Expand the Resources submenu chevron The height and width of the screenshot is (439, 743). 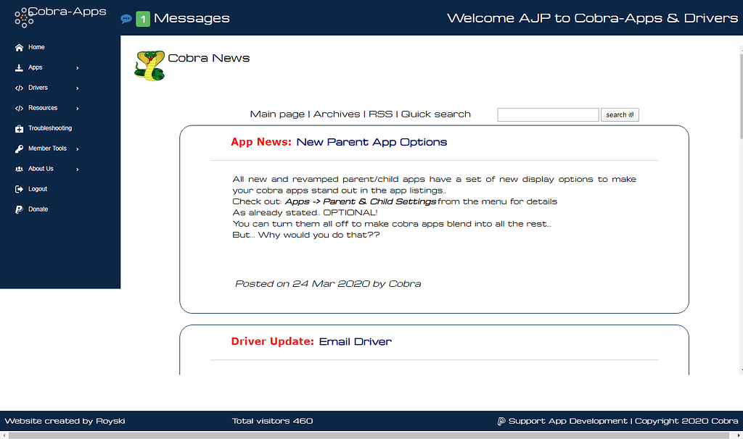[75, 108]
